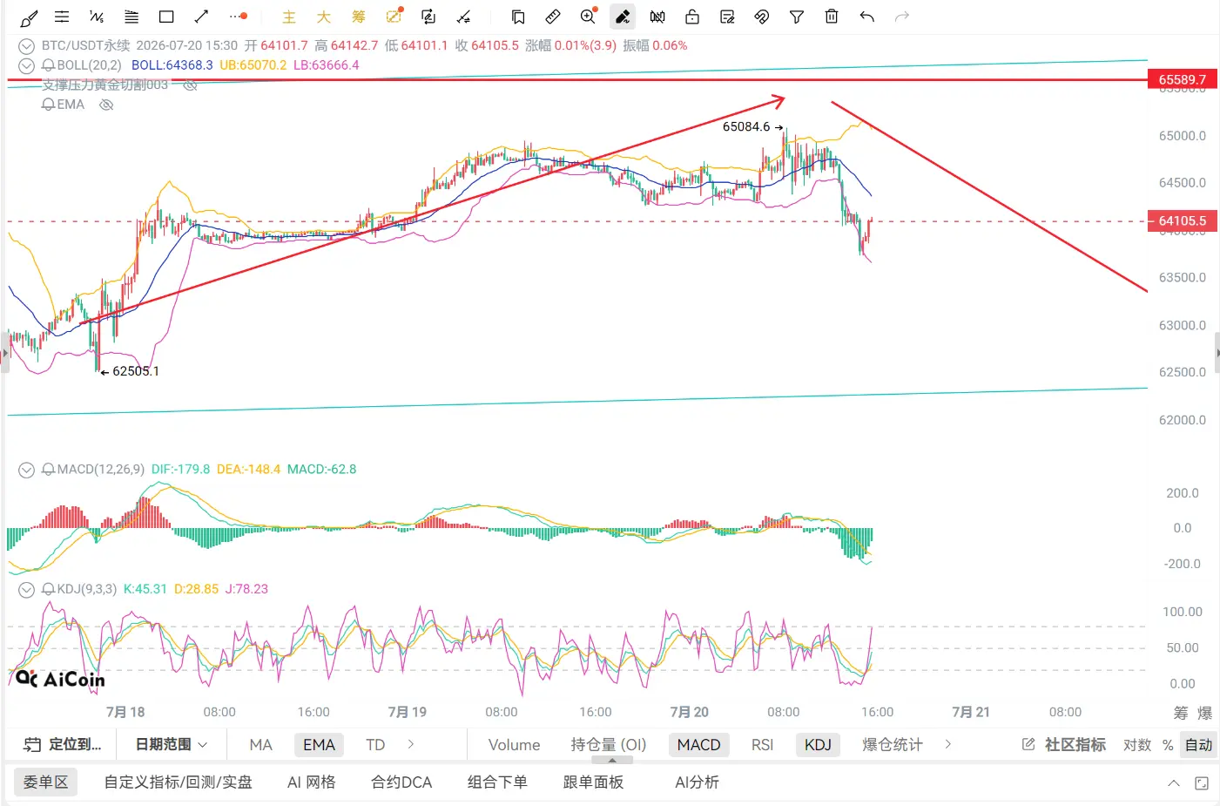Collapse the BTC/USDT main chart legend
Image resolution: width=1220 pixels, height=806 pixels.
(26, 46)
